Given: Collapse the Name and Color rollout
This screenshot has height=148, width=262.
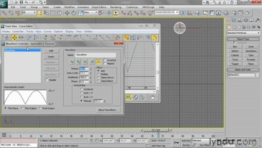Looking at the screenshot, I should [x=243, y=69].
